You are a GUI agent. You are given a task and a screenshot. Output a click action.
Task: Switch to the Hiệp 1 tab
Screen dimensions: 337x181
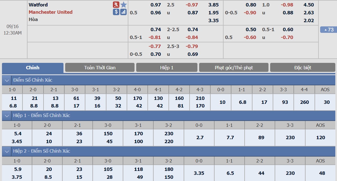167,68
